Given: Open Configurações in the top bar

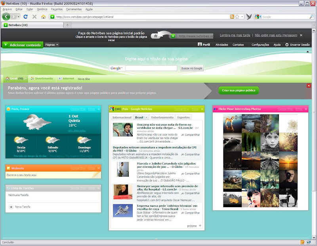Looking at the screenshot, I should click(x=260, y=45).
